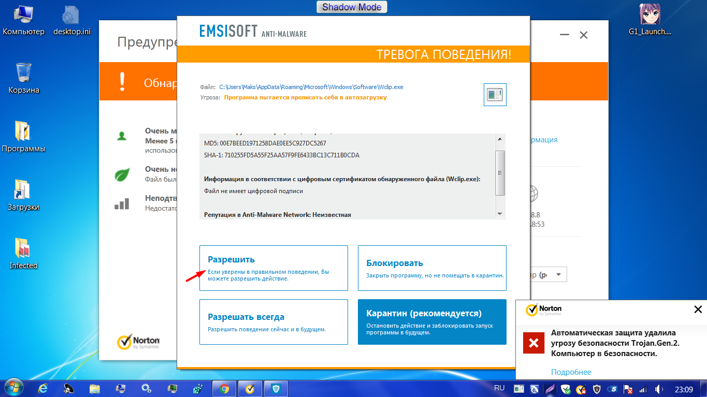
Task: Click the blue-screen computer icon on taskbar
Action: [x=121, y=388]
